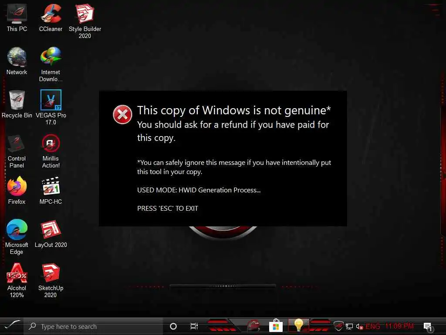Open Microsoft Store from taskbar
The width and height of the screenshot is (446, 335).
click(x=276, y=325)
